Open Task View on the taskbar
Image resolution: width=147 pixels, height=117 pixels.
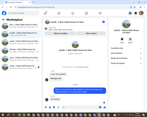click(14, 115)
